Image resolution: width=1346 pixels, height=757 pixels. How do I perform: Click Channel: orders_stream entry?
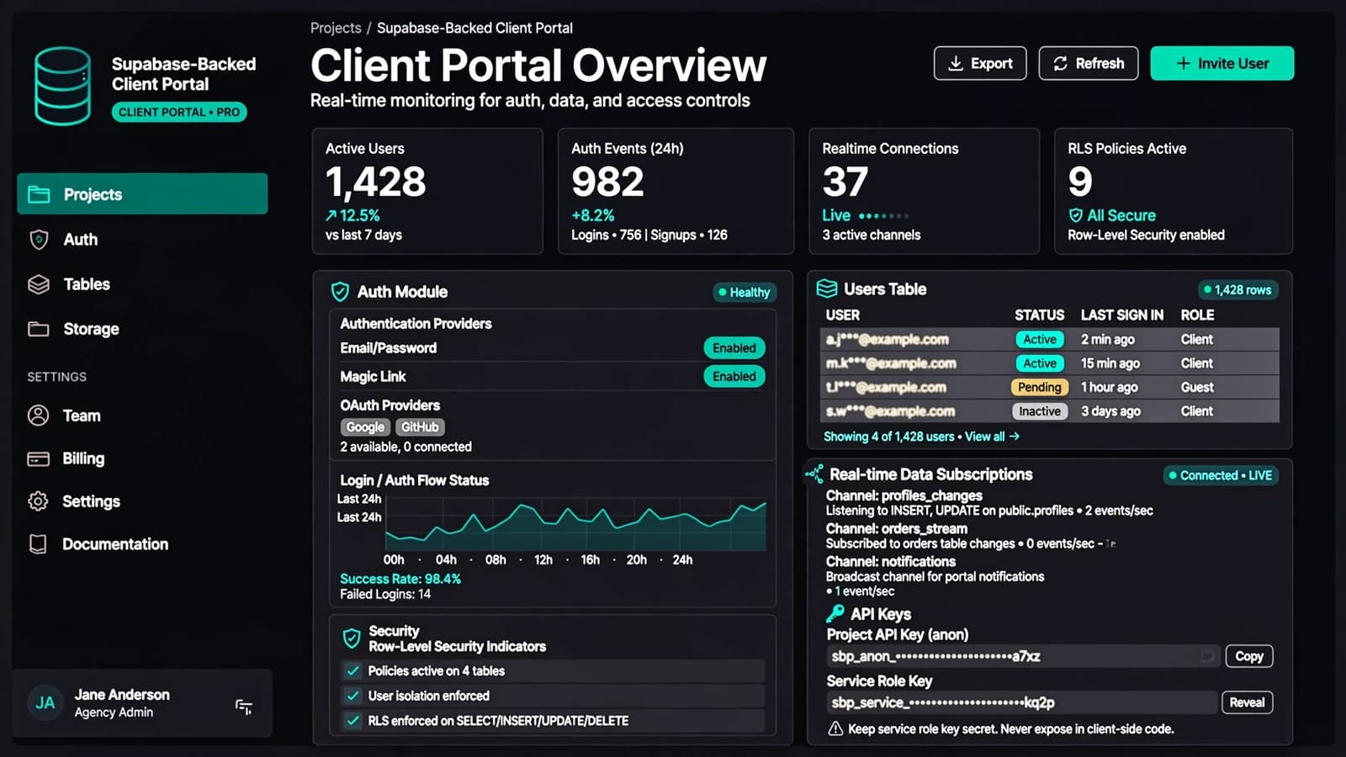[971, 536]
